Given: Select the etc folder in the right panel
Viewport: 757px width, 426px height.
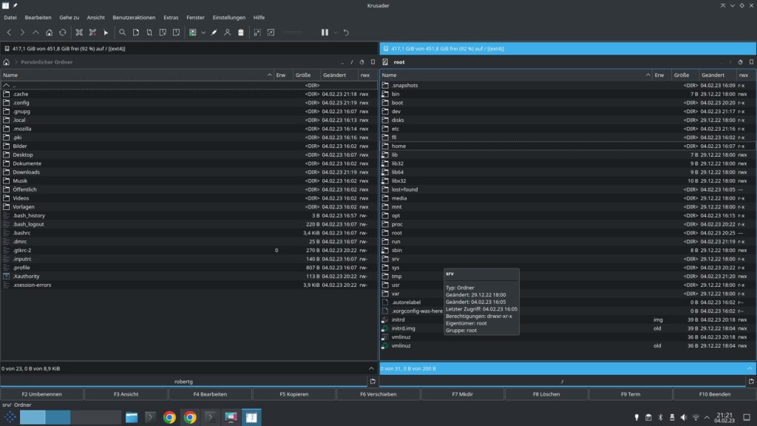Looking at the screenshot, I should coord(568,129).
